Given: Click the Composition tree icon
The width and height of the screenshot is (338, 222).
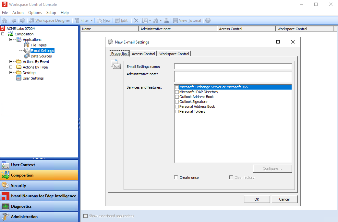Looking at the screenshot, I should [11, 34].
